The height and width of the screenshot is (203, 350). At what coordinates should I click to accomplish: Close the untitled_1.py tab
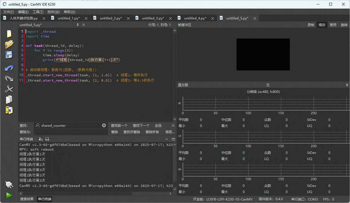click(86, 18)
